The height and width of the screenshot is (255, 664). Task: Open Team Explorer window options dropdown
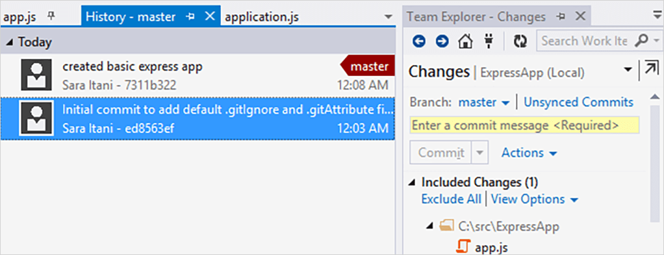coord(657,16)
